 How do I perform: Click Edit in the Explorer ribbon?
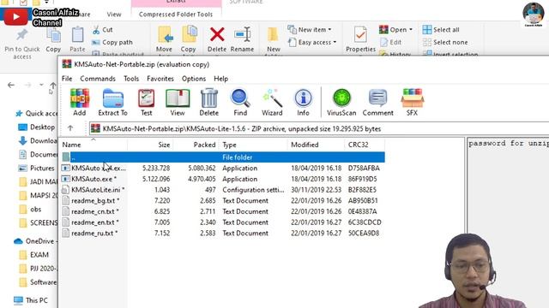pos(391,42)
